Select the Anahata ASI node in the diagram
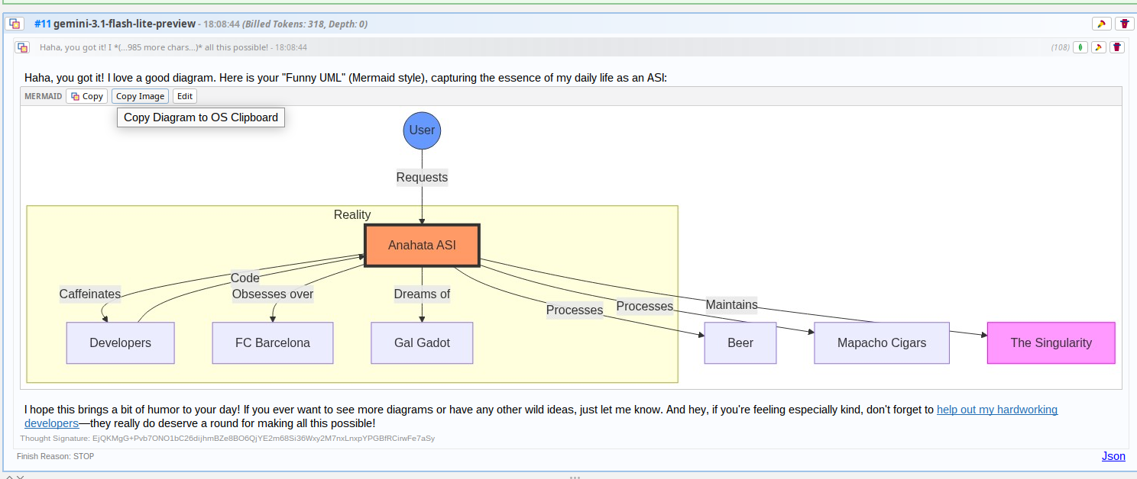Screen dimensions: 1137x479 [x=422, y=245]
